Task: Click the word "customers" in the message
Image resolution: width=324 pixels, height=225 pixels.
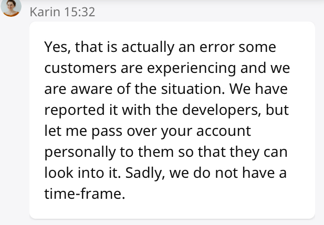Action: [x=80, y=69]
